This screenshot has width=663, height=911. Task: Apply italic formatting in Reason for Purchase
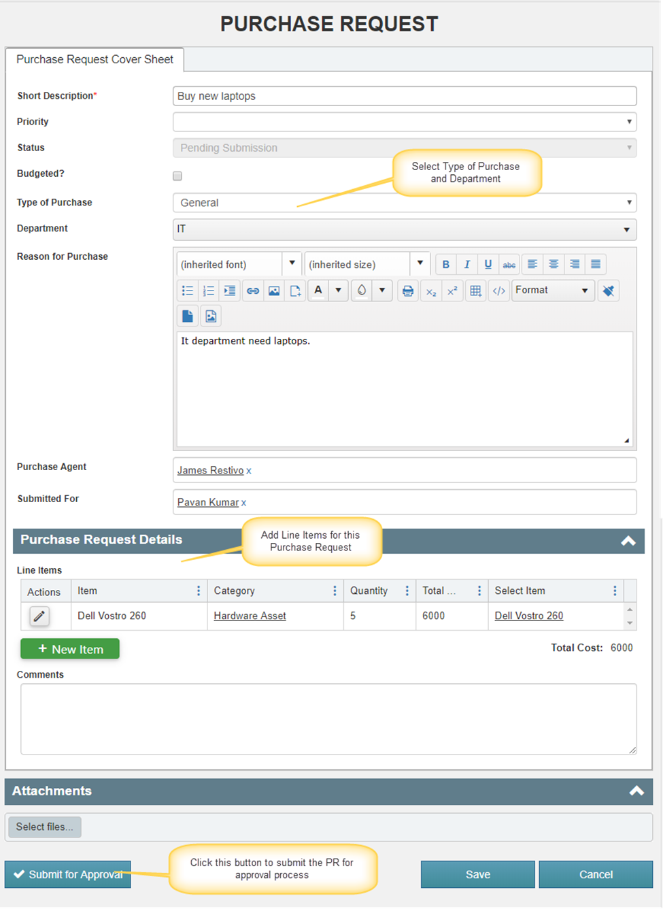click(466, 265)
